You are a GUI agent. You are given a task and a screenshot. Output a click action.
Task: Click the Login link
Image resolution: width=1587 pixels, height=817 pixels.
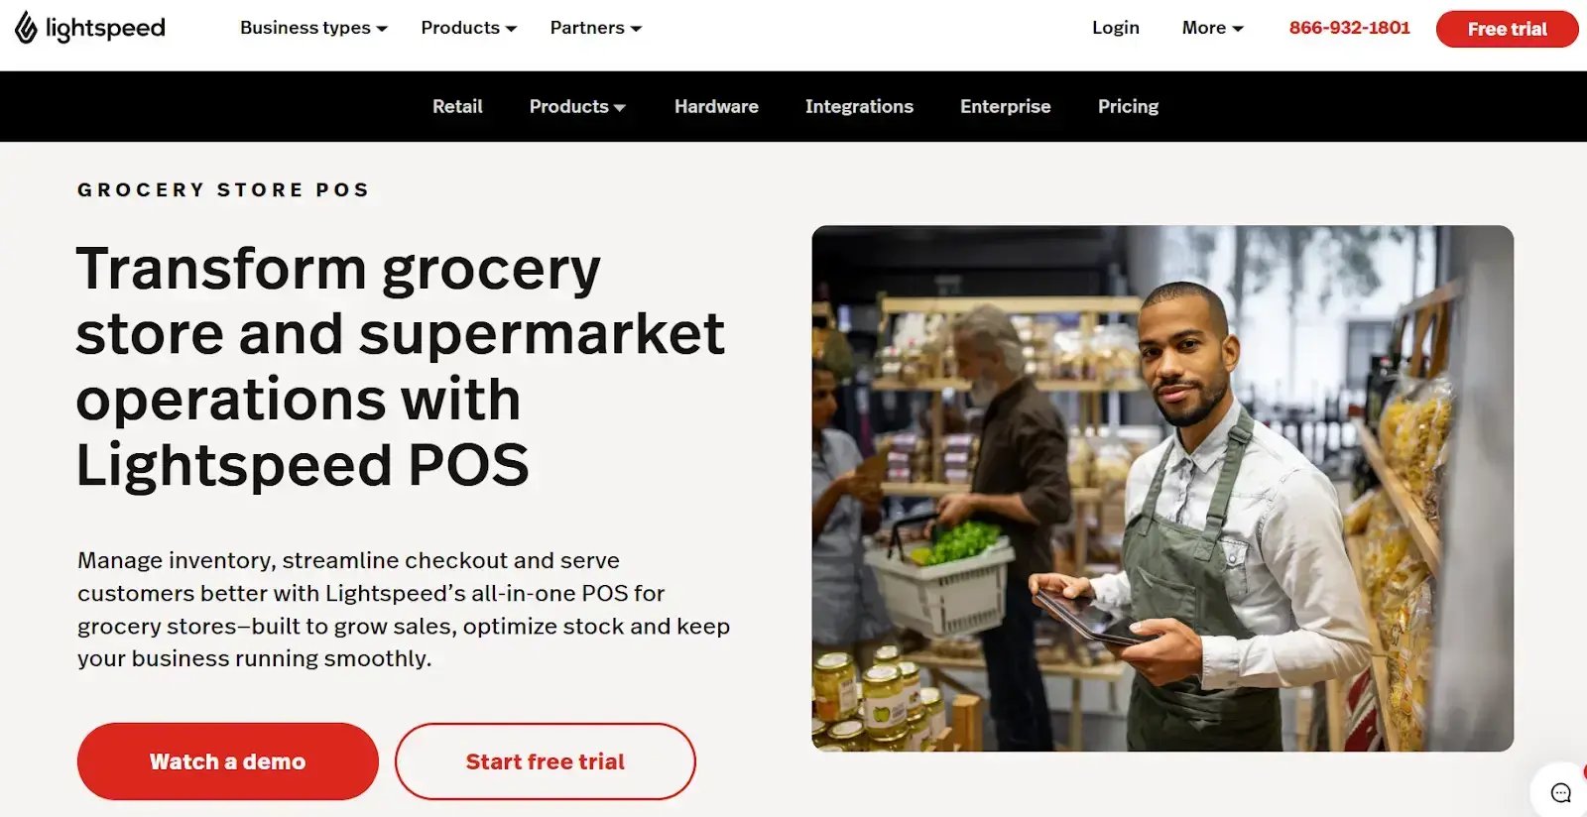tap(1116, 28)
